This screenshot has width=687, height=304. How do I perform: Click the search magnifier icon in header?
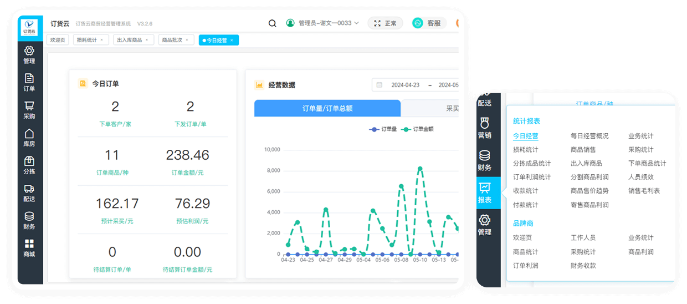pos(272,23)
